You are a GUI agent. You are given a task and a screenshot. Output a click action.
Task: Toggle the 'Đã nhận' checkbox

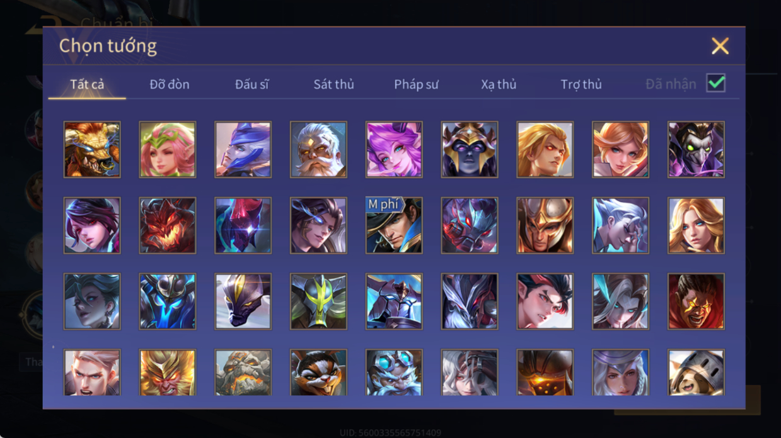[715, 83]
